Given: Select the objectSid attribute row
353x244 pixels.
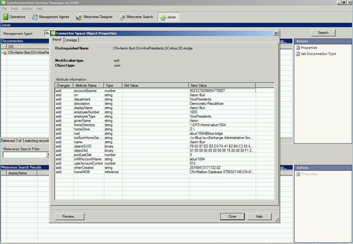Looking at the screenshot, I should (155, 151).
